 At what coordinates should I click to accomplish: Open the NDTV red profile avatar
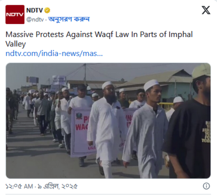tap(15, 14)
